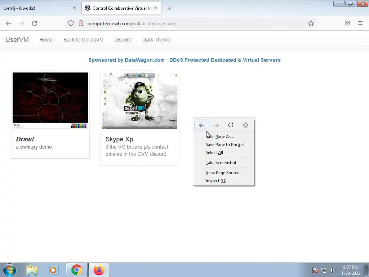369x277 pixels.
Task: Click the 'Draw!' card title
Action: (25, 139)
